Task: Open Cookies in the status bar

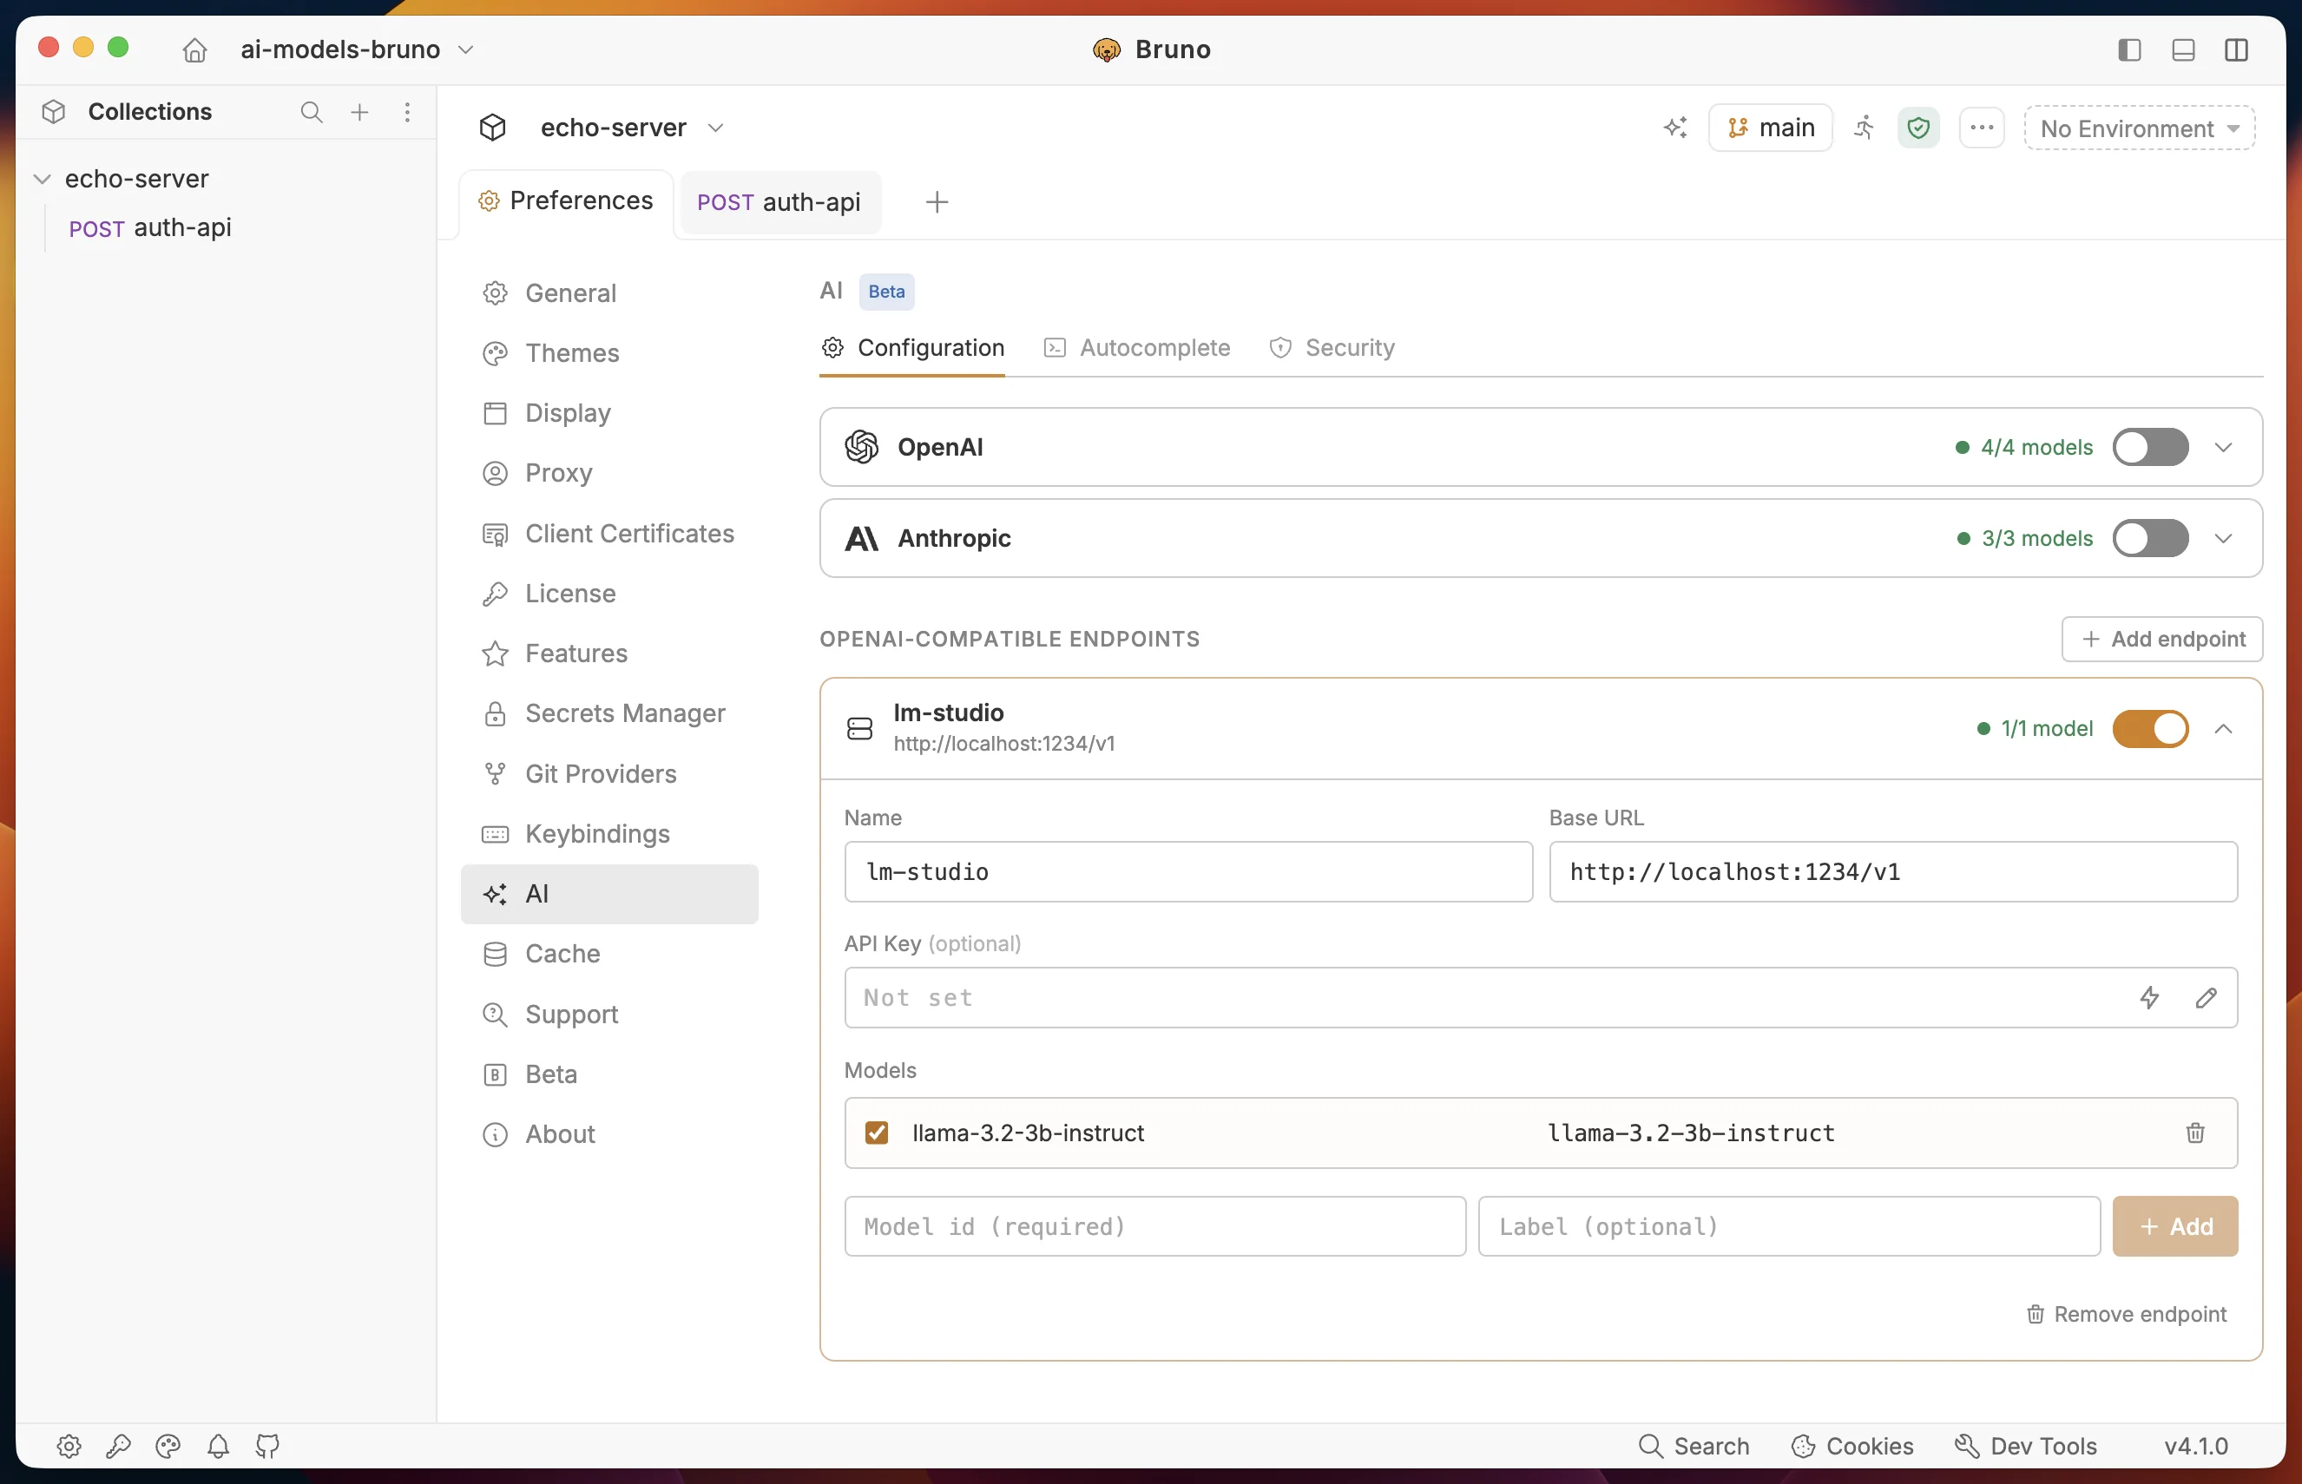Action: (1852, 1447)
